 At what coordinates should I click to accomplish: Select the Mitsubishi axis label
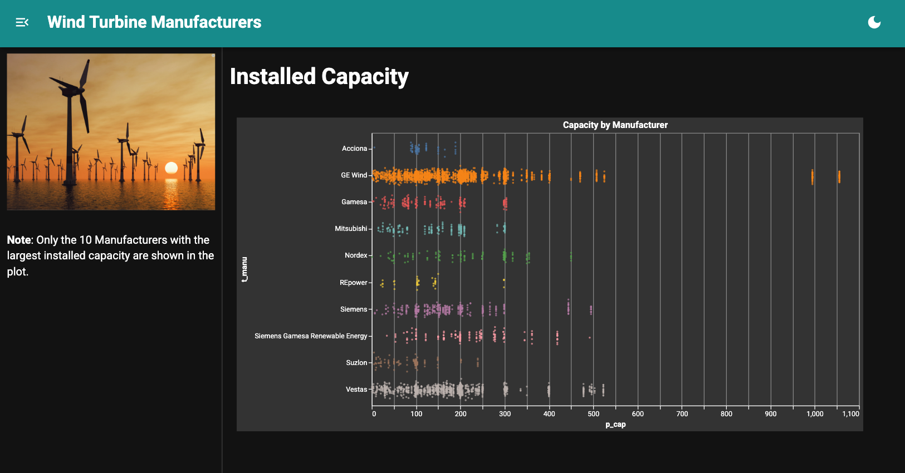pos(351,229)
